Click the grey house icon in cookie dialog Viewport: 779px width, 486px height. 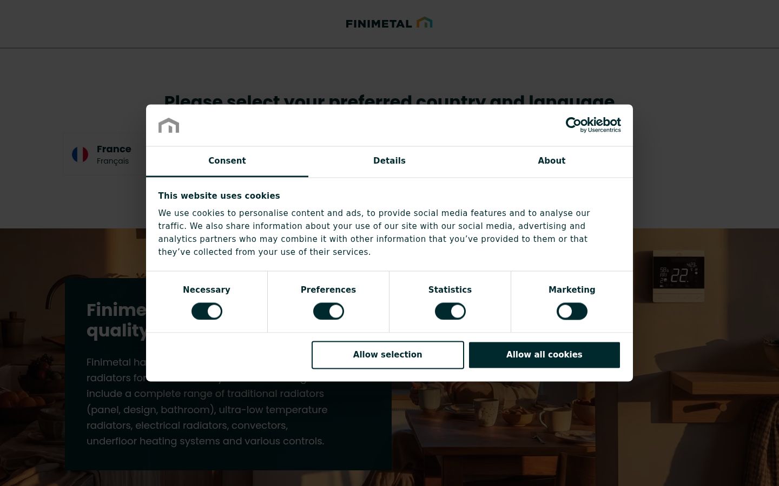[x=169, y=125]
